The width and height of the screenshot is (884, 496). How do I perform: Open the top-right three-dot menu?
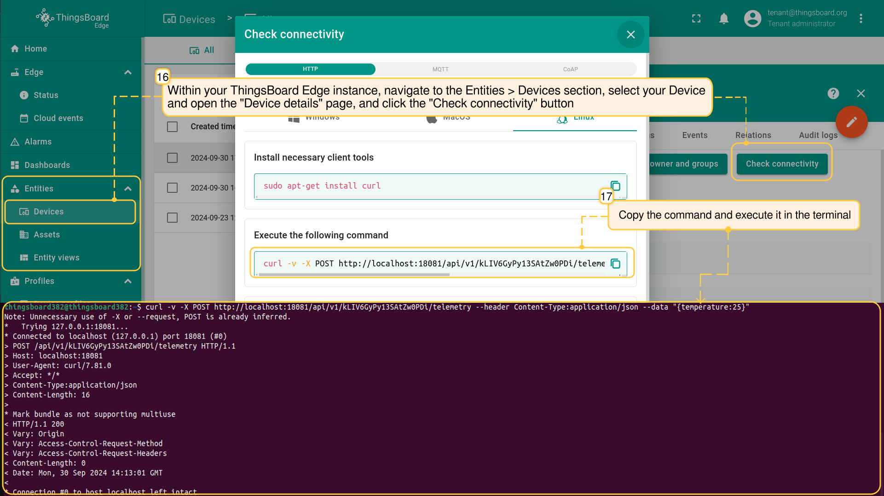point(861,18)
